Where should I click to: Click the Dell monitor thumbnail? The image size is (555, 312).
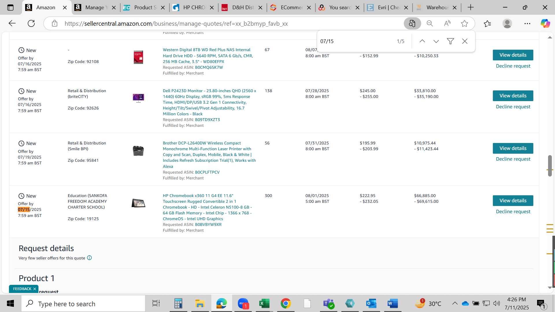coord(138,98)
